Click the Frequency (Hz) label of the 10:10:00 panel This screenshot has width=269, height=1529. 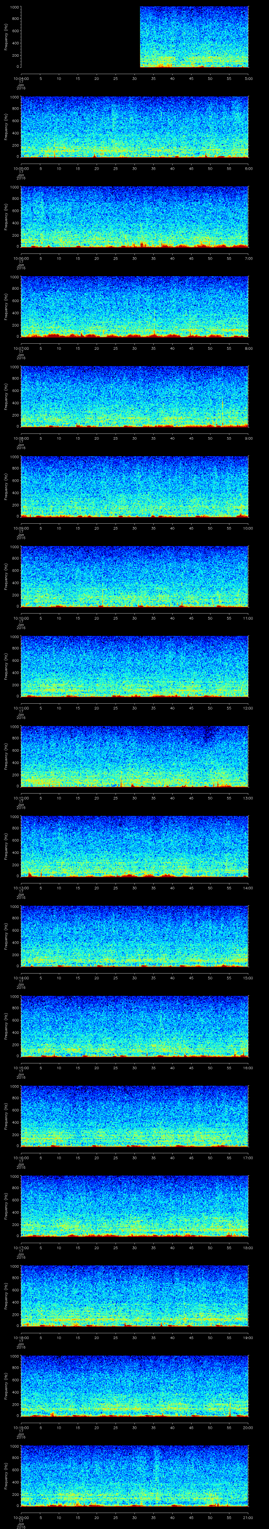click(6, 576)
